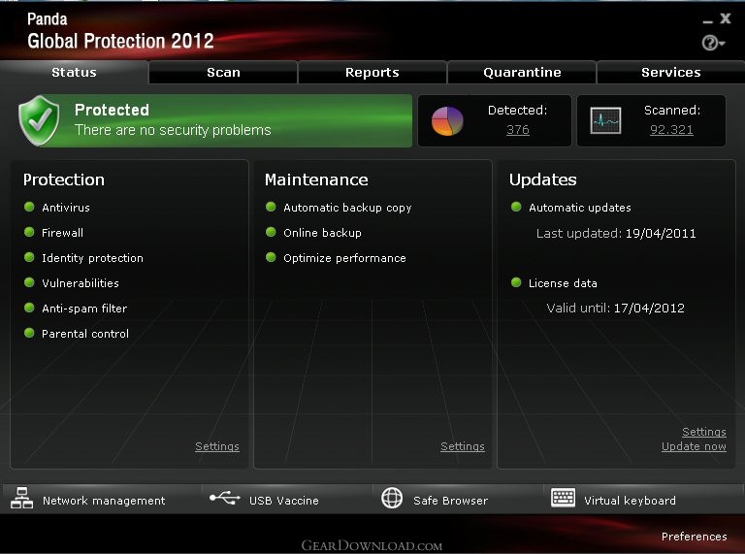Screen dimensions: 745x554
Task: Click Automatic backup copy status dot
Action: pos(271,207)
